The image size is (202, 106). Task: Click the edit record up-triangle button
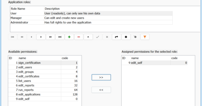click(x=88, y=37)
